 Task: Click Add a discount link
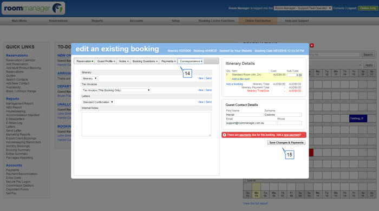tap(241, 79)
